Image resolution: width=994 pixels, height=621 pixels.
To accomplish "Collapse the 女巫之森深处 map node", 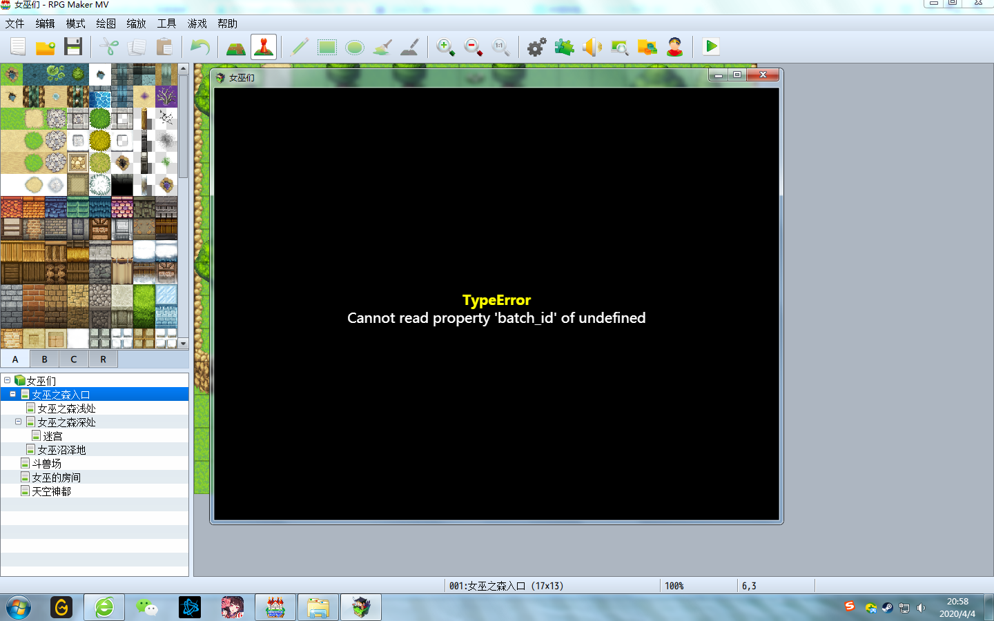I will point(18,422).
